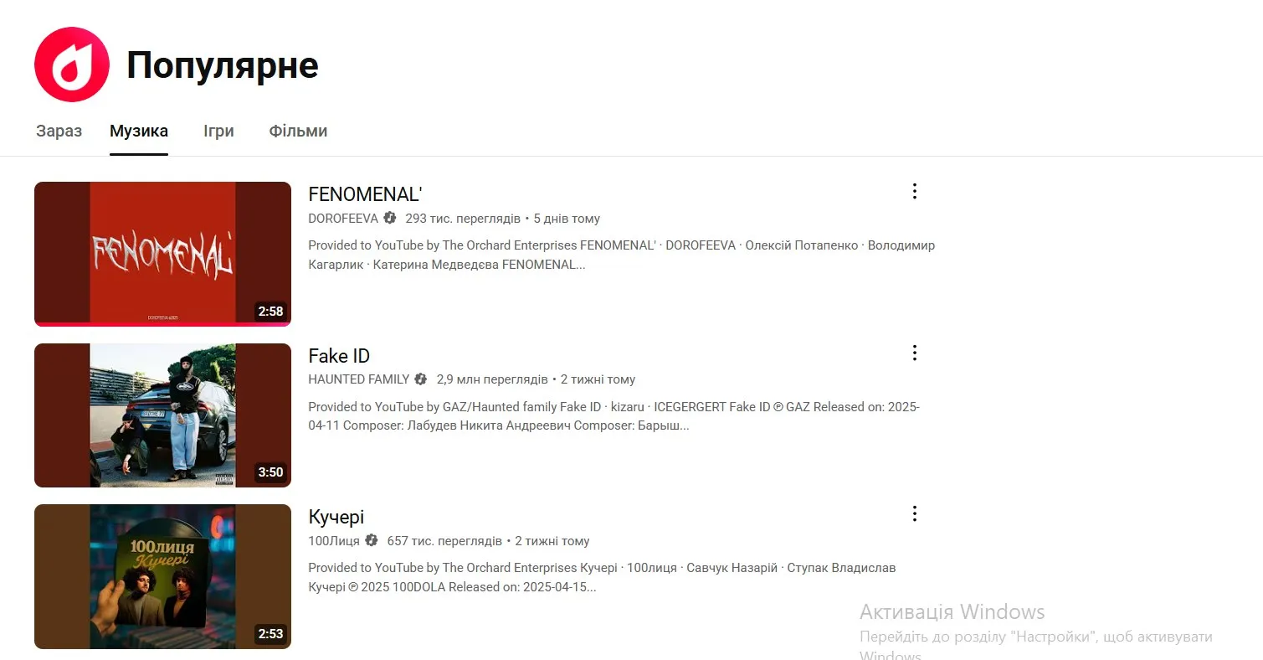Open the Ігри tab

(x=218, y=131)
